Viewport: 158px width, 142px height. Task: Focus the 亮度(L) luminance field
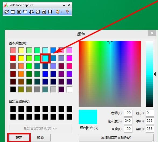128,129
